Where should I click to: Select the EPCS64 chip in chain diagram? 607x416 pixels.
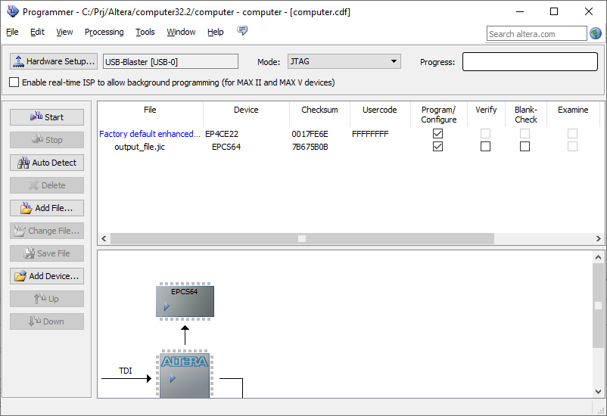coord(185,302)
